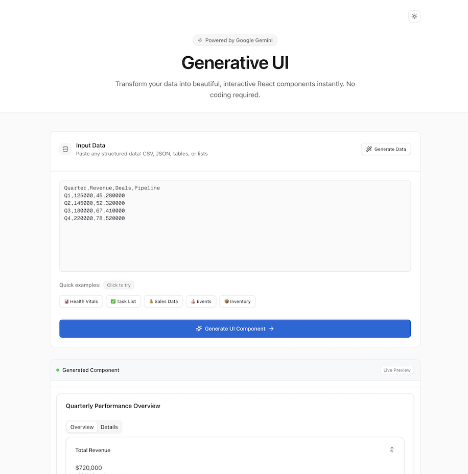Click the Quarterly Performance Overview title
The height and width of the screenshot is (474, 468).
113,406
